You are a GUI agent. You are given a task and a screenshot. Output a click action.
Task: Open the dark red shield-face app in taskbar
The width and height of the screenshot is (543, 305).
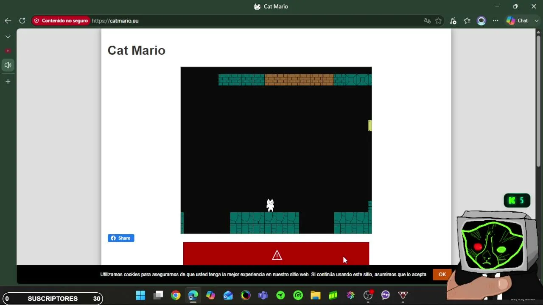[403, 295]
